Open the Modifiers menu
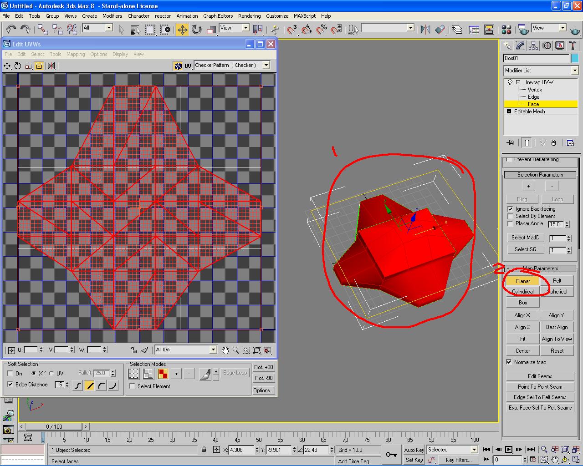 click(x=112, y=16)
